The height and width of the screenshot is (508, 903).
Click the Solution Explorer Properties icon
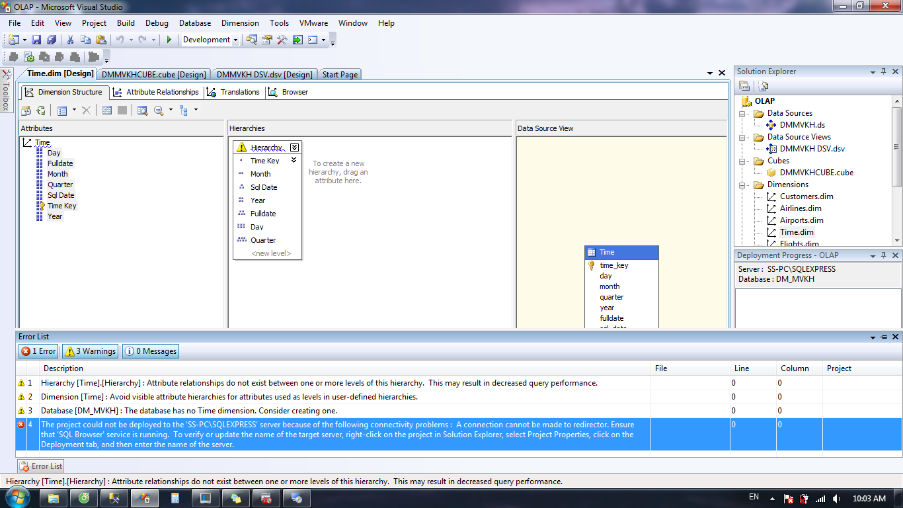744,86
